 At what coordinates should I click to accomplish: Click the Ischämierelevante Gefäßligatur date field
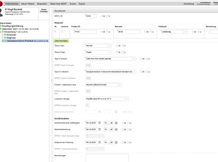[x=91, y=123]
